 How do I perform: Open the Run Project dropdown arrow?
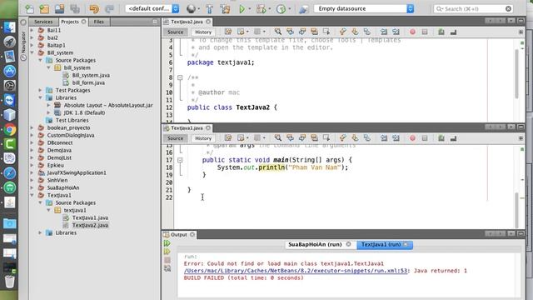click(250, 9)
